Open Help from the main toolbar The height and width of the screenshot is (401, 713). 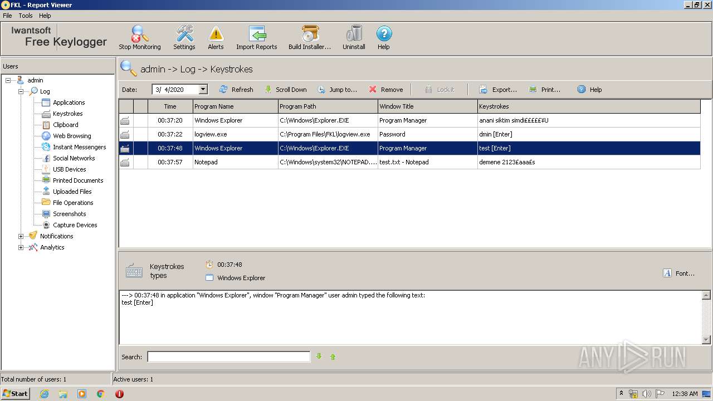click(384, 37)
